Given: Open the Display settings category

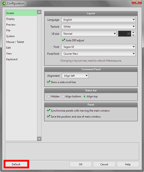Looking at the screenshot, I should pos(10,19).
